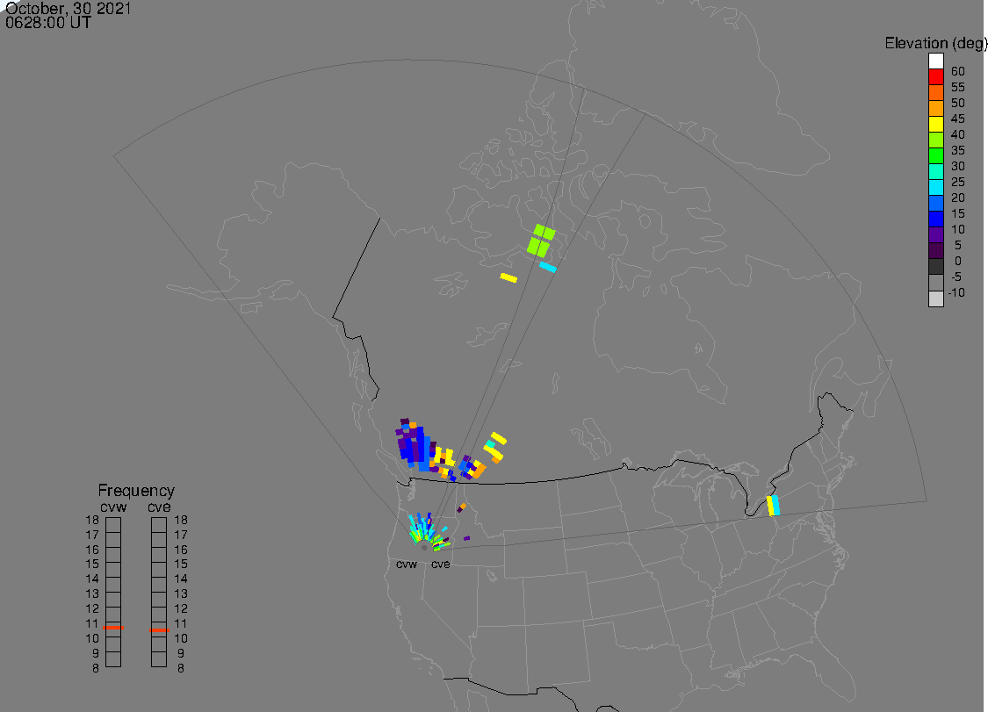
Task: Click the lone yellow echo near Great Slave Lake
Action: pos(508,278)
